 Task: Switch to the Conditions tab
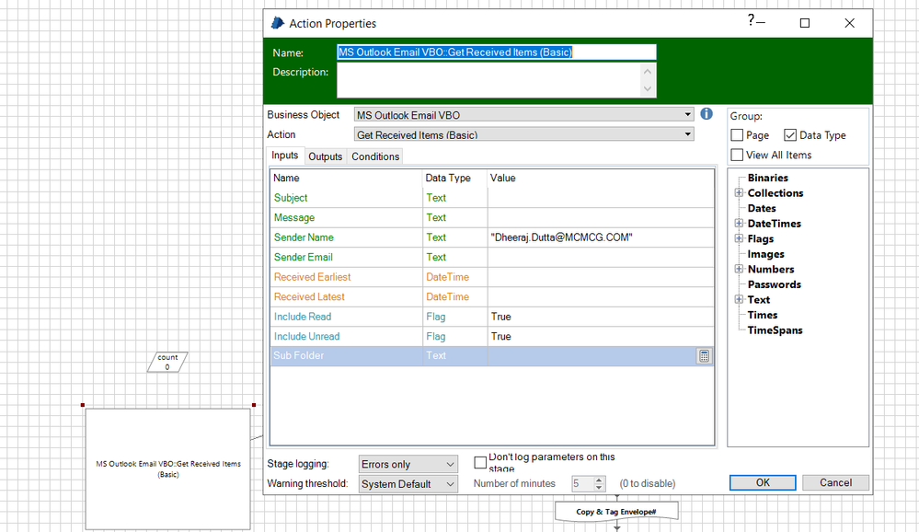click(x=375, y=156)
